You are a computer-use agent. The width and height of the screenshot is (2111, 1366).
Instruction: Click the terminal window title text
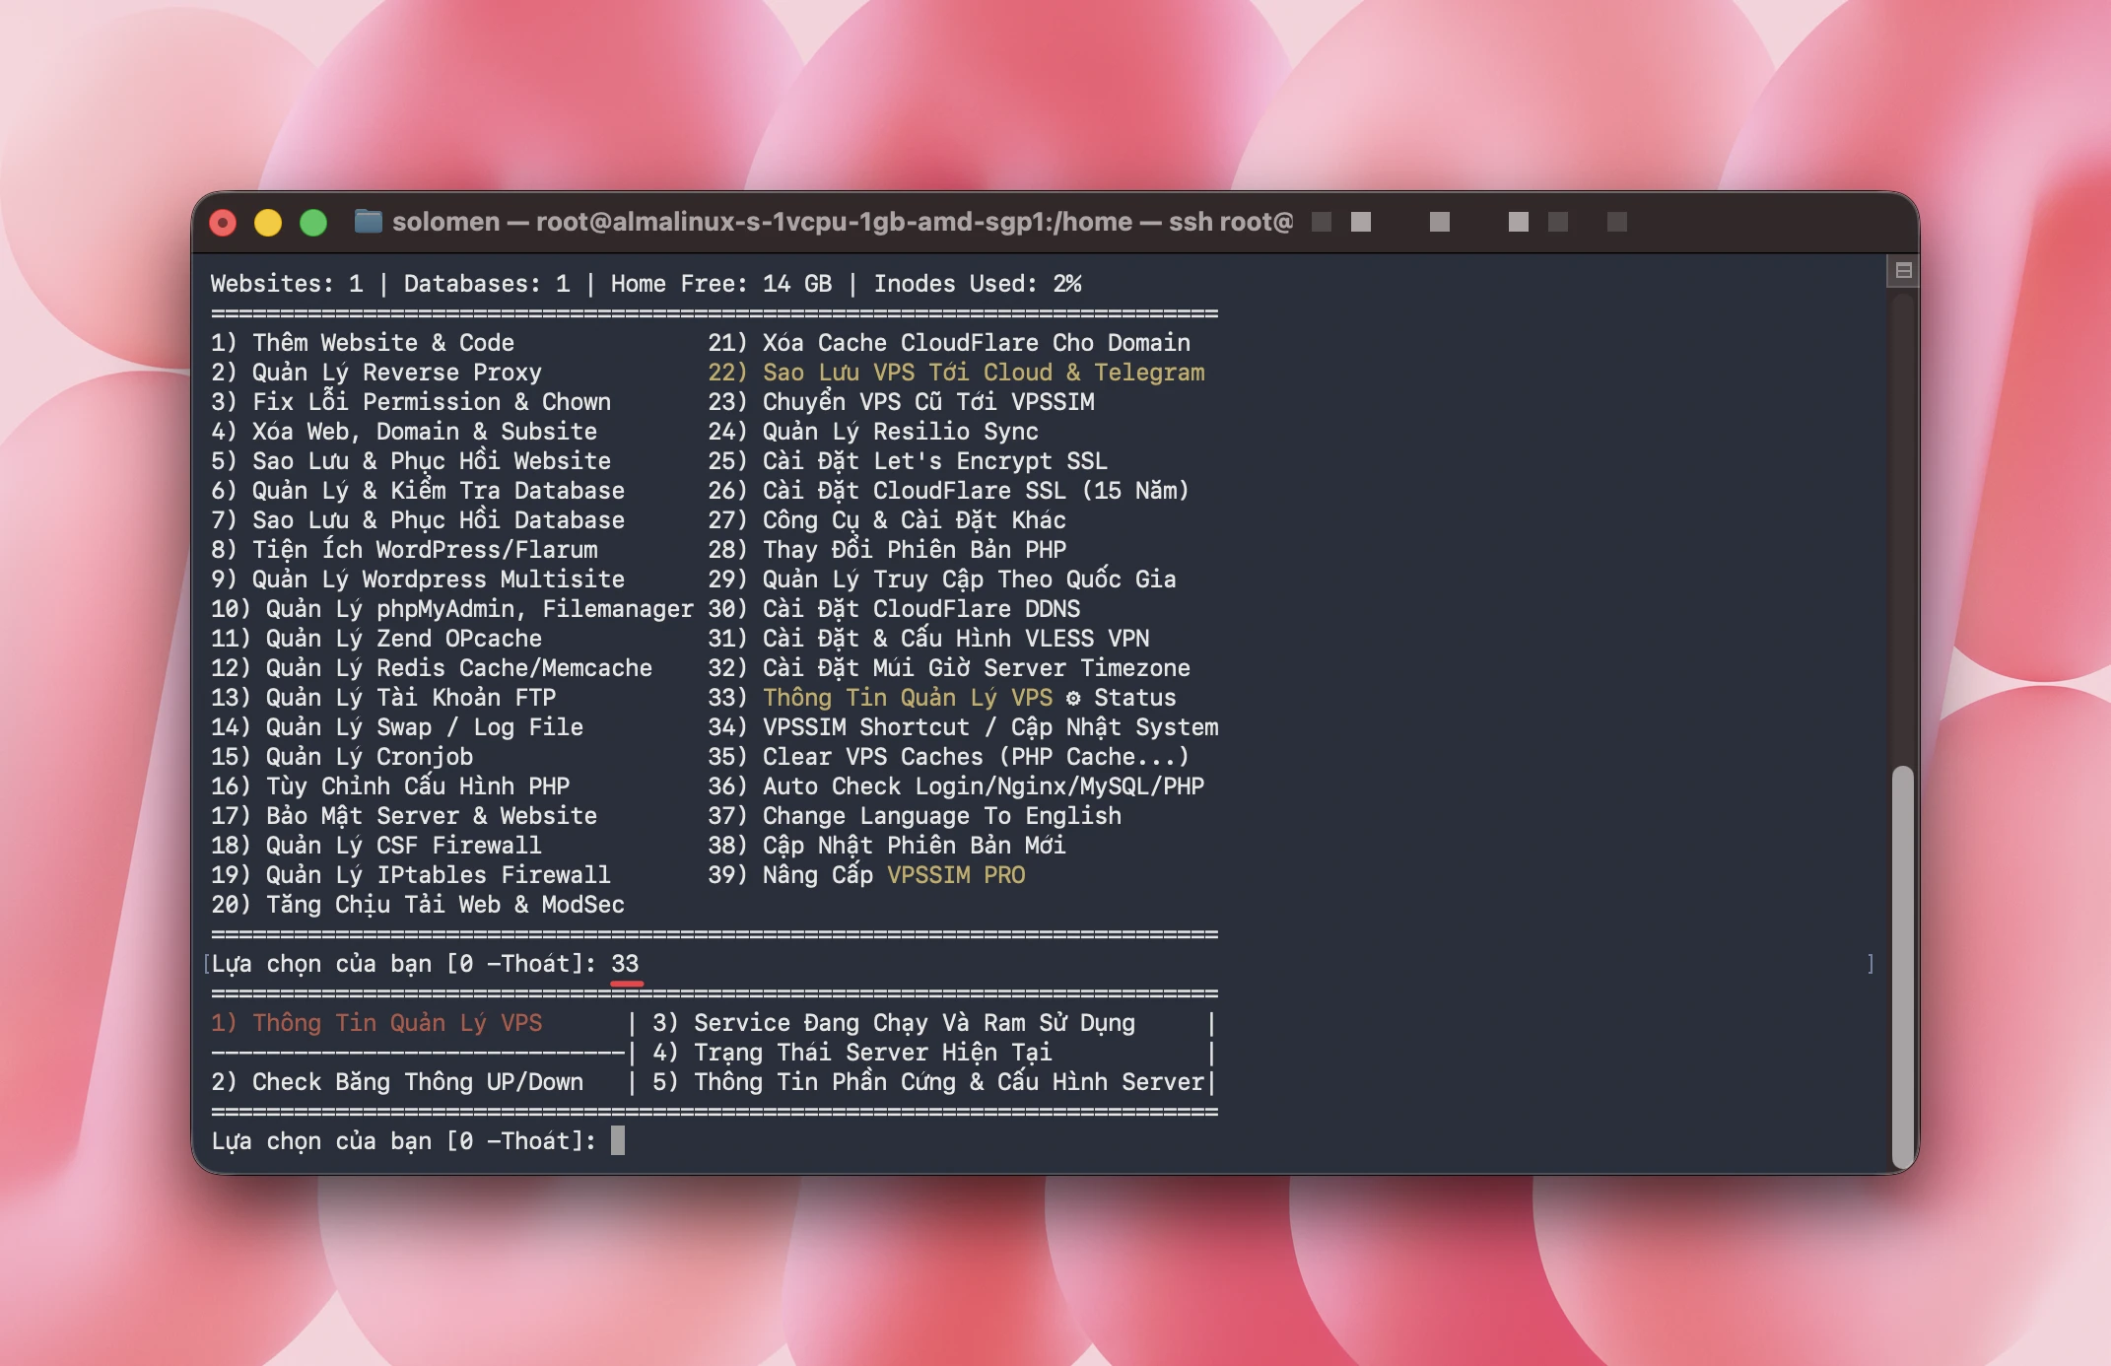pyautogui.click(x=843, y=222)
